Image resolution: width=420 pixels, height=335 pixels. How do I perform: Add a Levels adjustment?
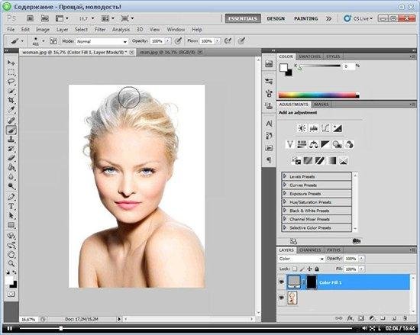pos(313,128)
